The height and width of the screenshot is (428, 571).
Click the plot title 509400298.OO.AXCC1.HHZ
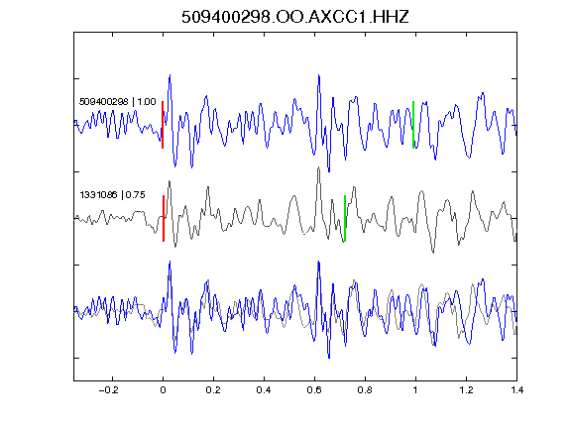295,17
